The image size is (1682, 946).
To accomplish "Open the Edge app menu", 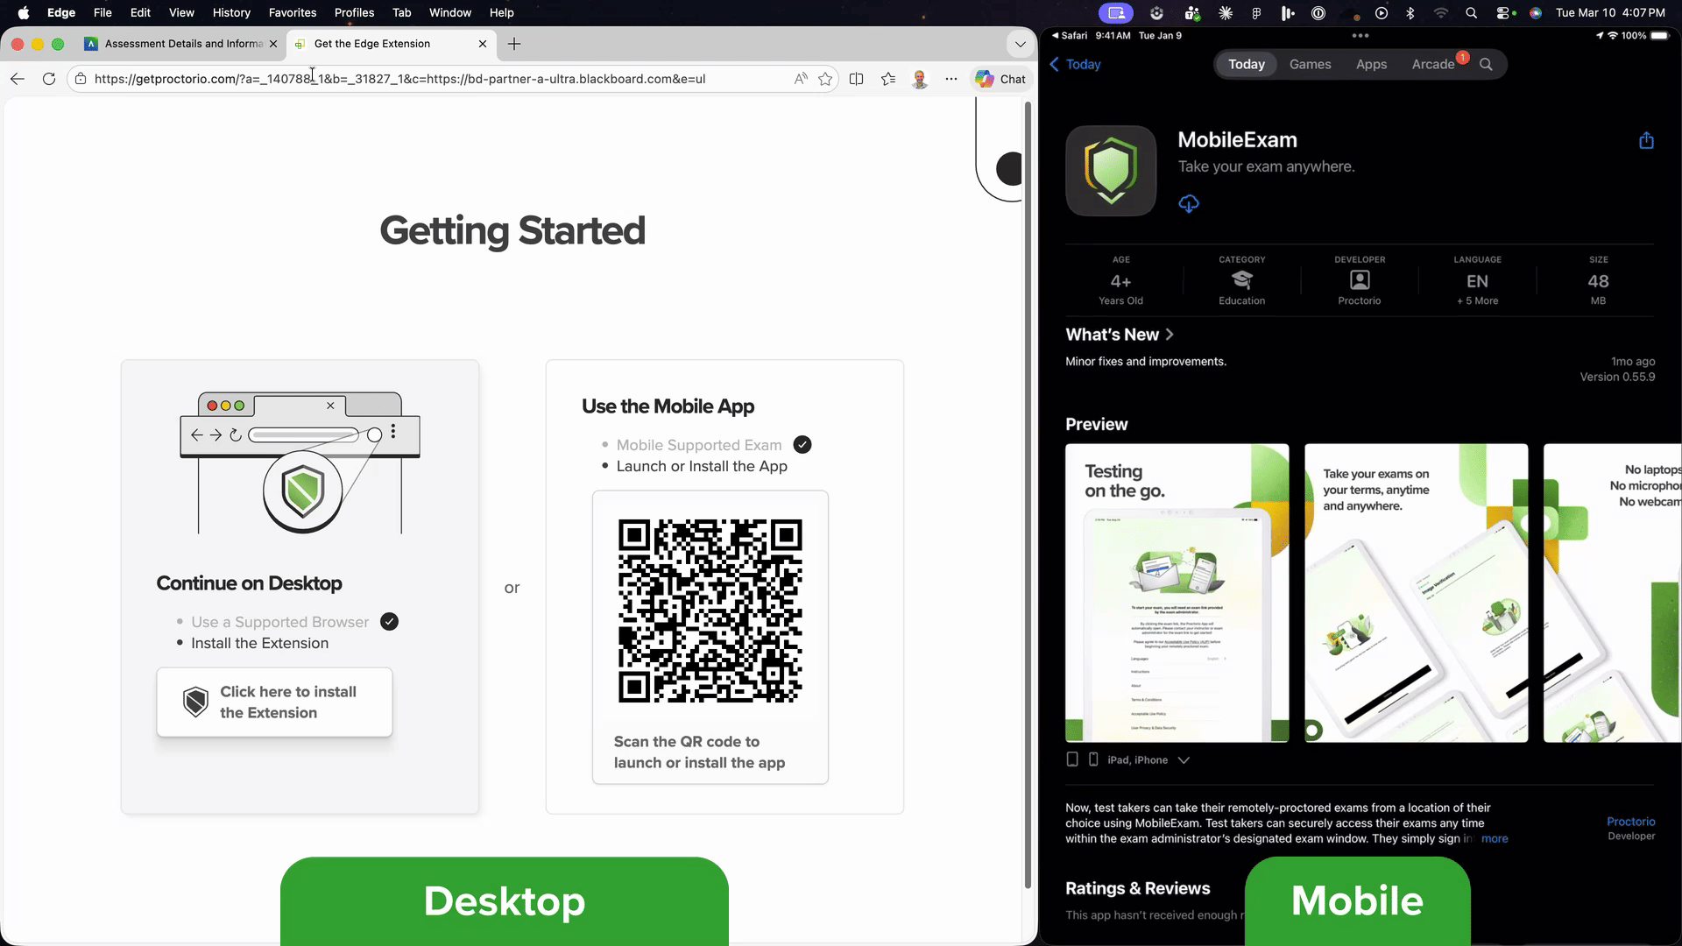I will tap(61, 13).
